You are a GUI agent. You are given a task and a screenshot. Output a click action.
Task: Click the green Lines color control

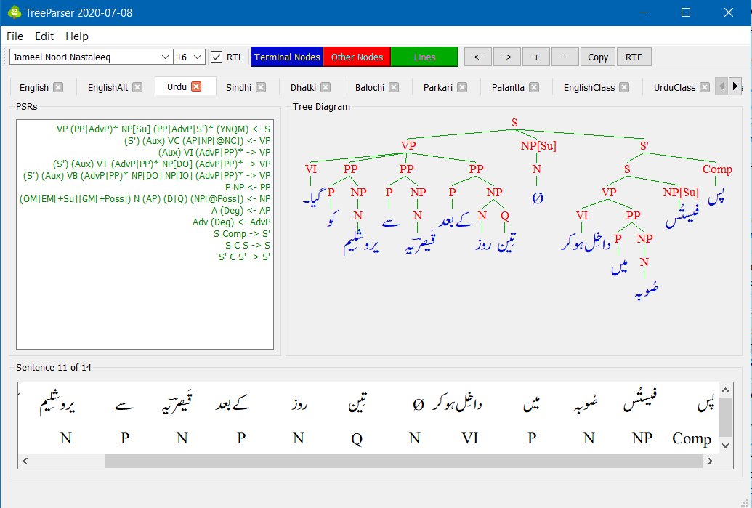tap(424, 56)
